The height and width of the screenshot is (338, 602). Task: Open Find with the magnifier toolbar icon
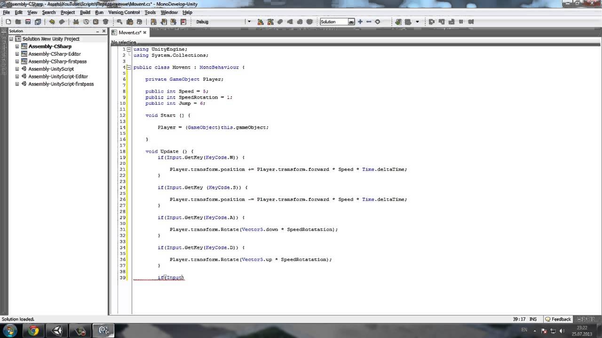119,22
